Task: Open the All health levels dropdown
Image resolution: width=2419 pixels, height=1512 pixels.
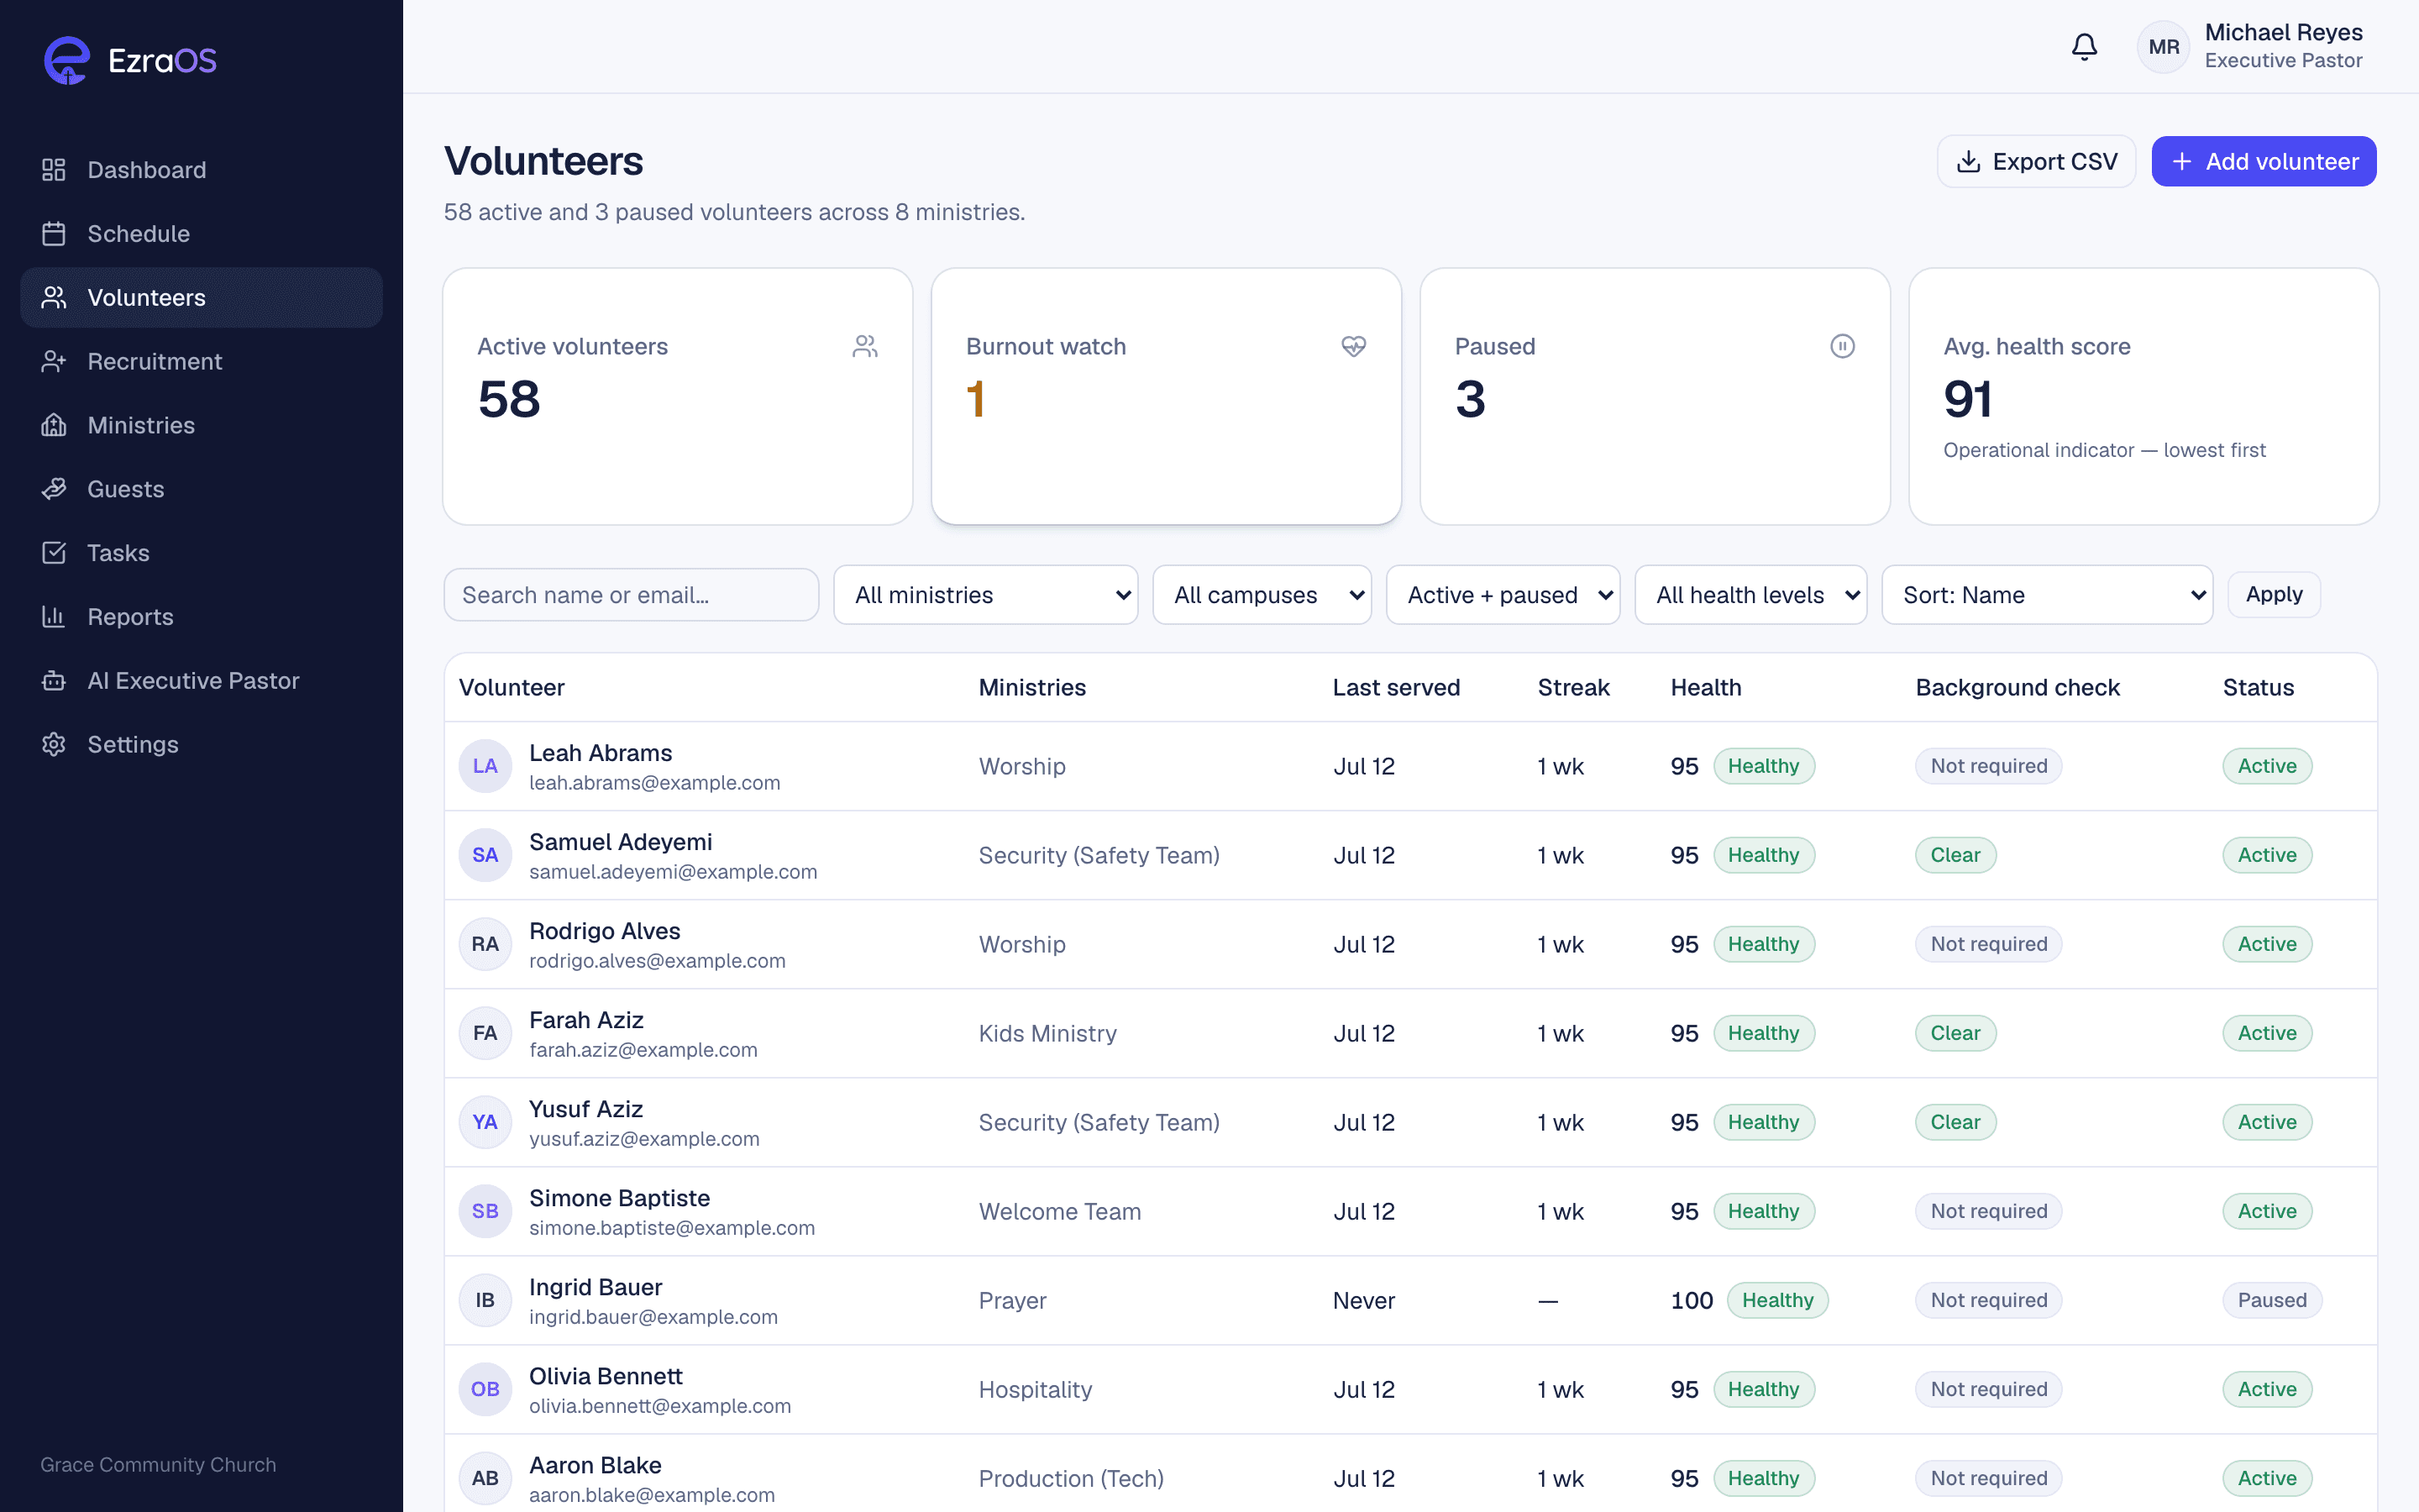Action: (x=1750, y=595)
